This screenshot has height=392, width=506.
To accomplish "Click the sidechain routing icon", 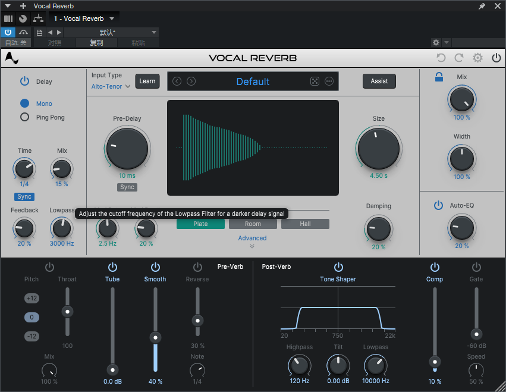I will [39, 18].
